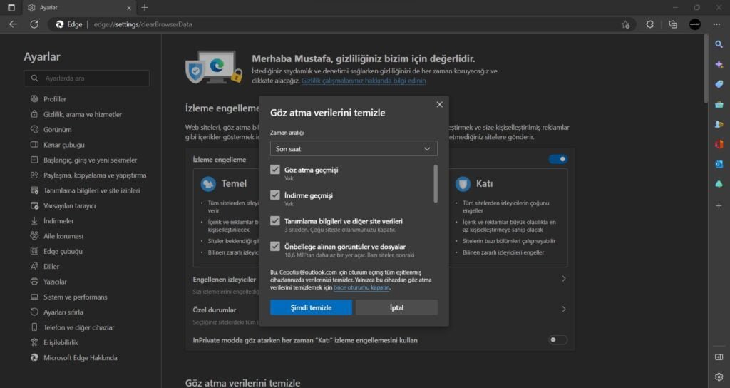Click the page Refresh icon
730x388 pixels.
coord(34,24)
